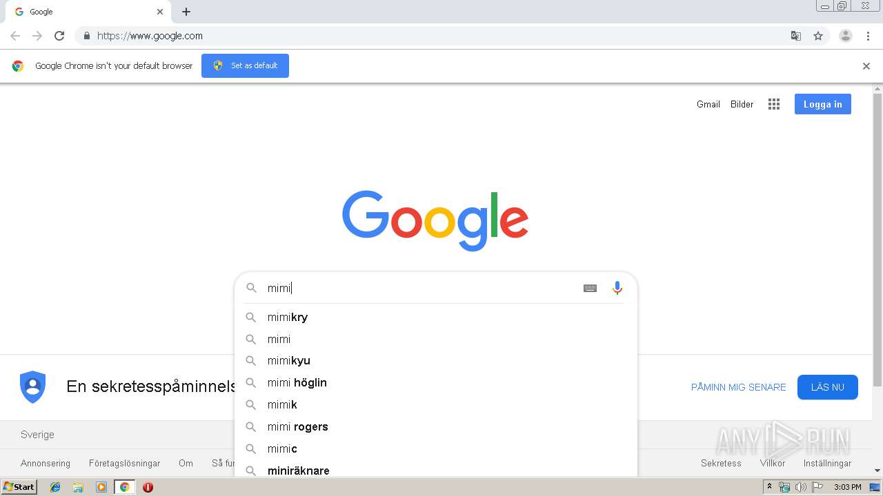Open a new browser tab

pyautogui.click(x=186, y=12)
